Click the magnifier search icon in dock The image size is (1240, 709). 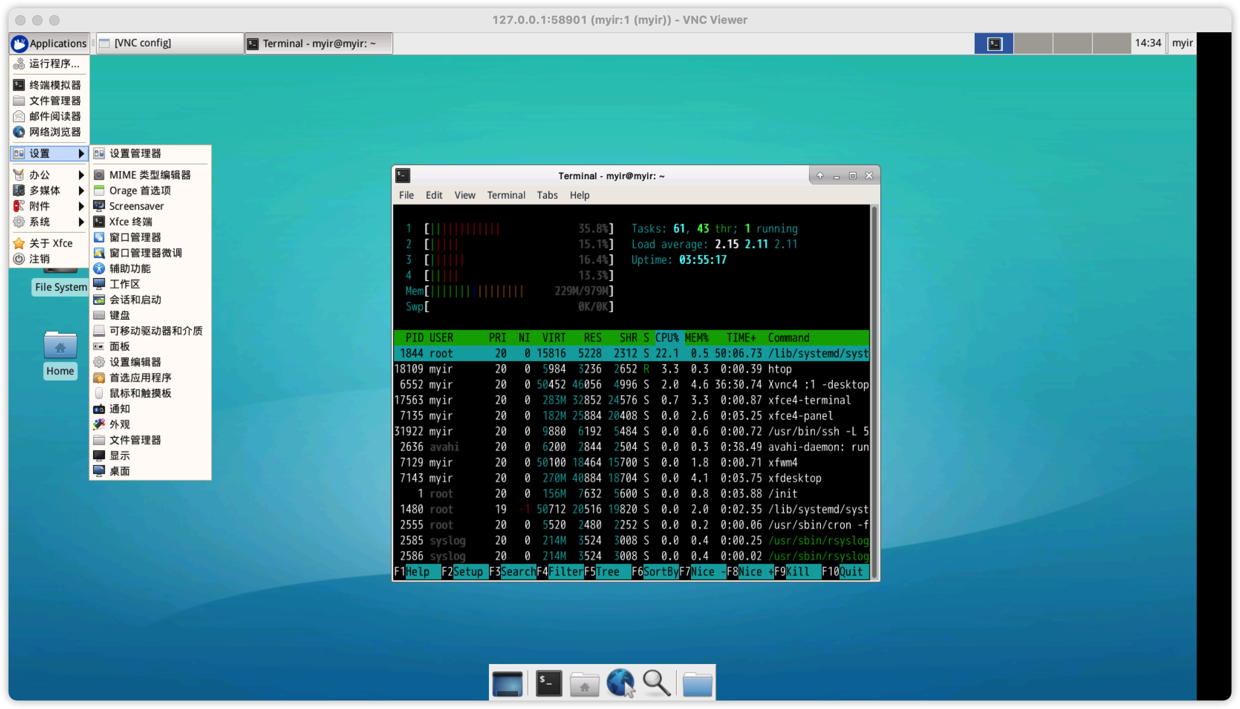tap(656, 683)
